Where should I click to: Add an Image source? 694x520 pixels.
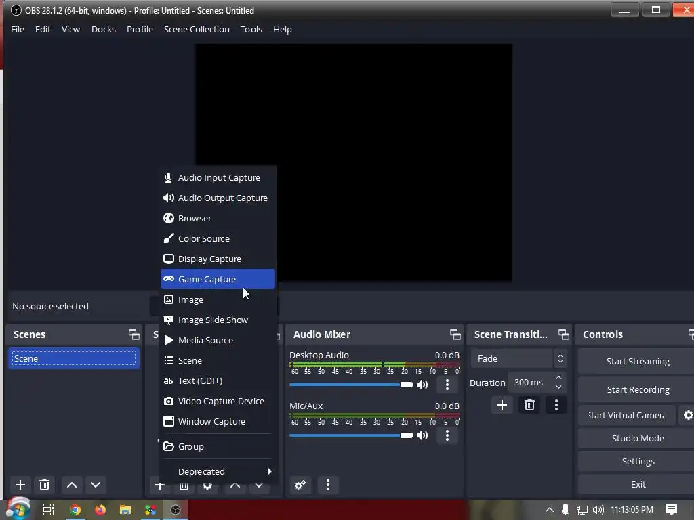click(218, 300)
